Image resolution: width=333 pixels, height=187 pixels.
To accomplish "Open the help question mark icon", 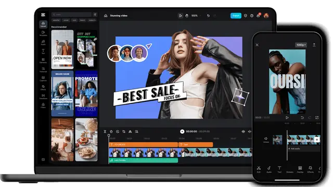I will click(x=252, y=16).
